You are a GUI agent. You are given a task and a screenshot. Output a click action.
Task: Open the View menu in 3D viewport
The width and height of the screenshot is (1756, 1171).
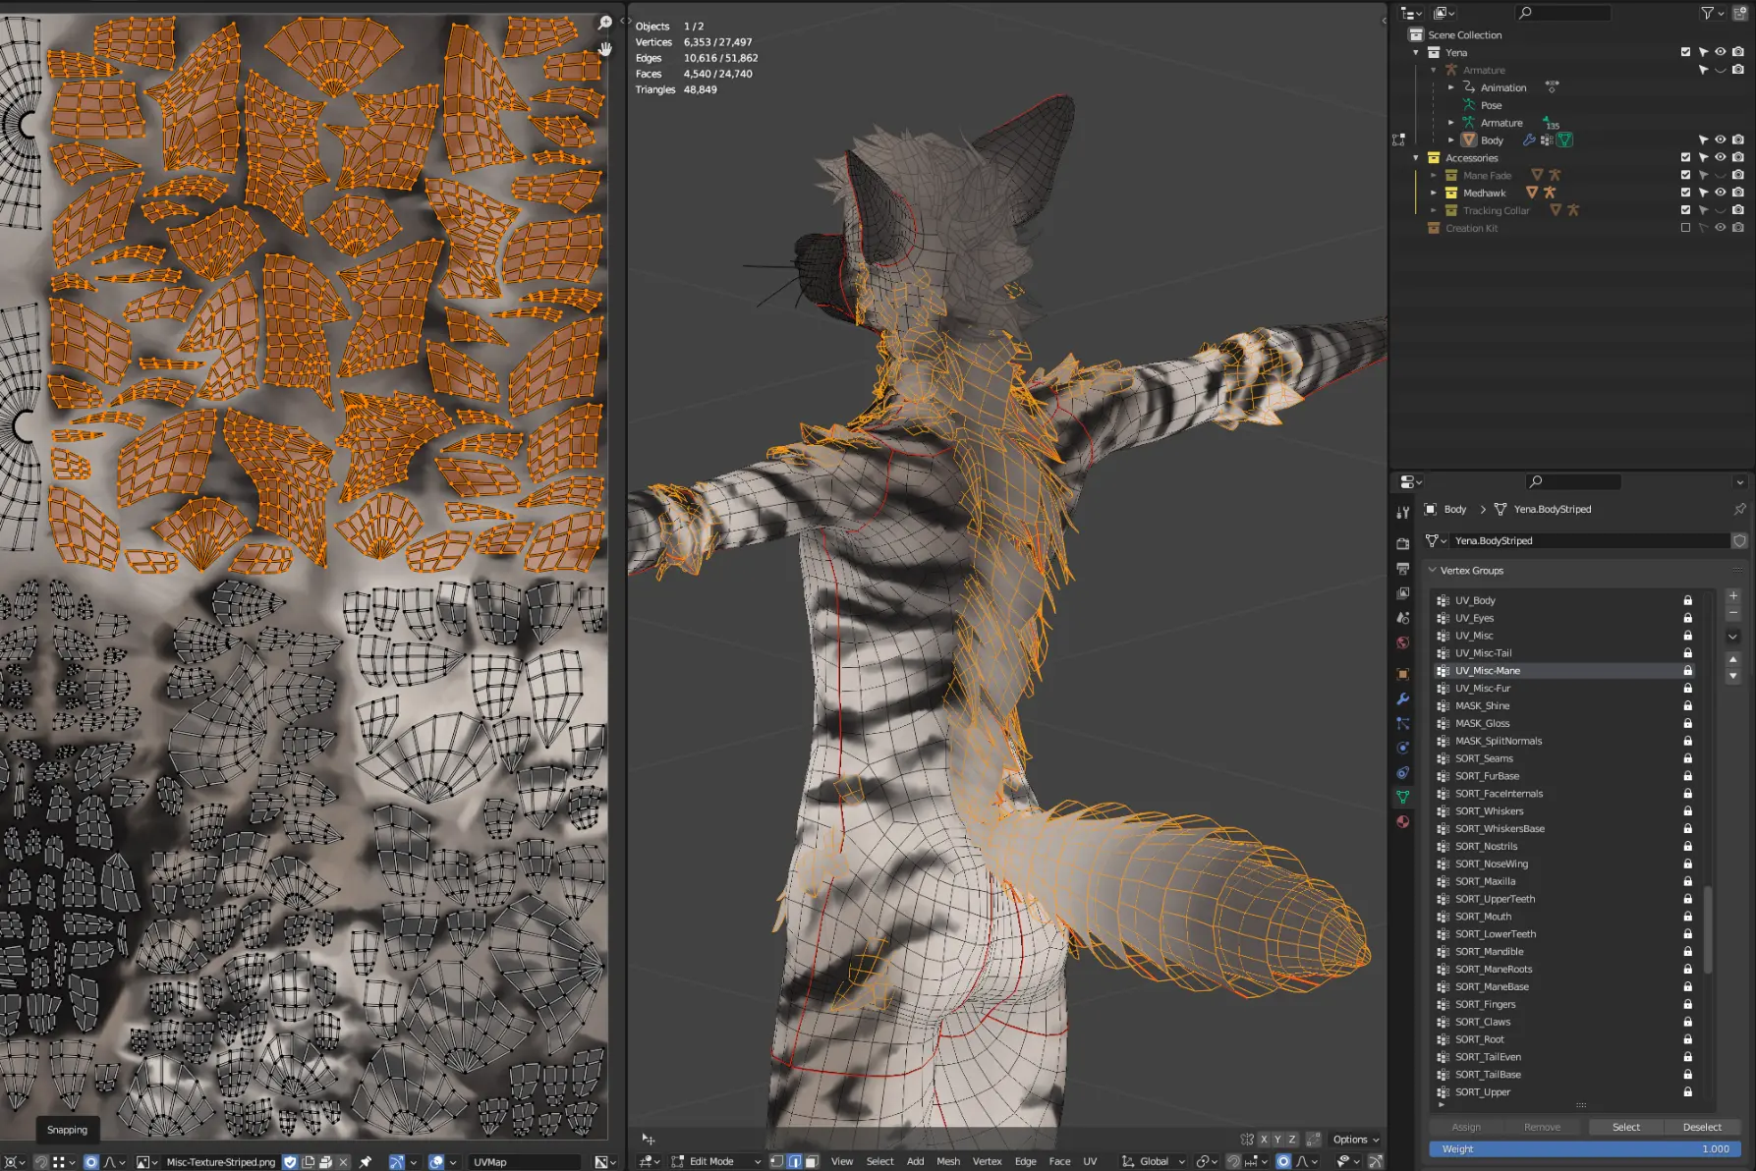coord(842,1161)
